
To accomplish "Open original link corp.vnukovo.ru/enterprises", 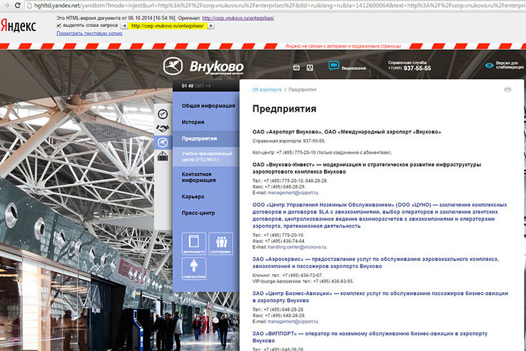I will pos(238,18).
